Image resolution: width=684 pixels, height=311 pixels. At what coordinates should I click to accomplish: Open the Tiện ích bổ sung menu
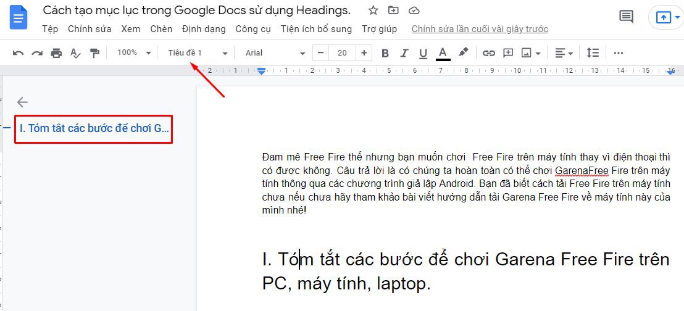tap(316, 29)
